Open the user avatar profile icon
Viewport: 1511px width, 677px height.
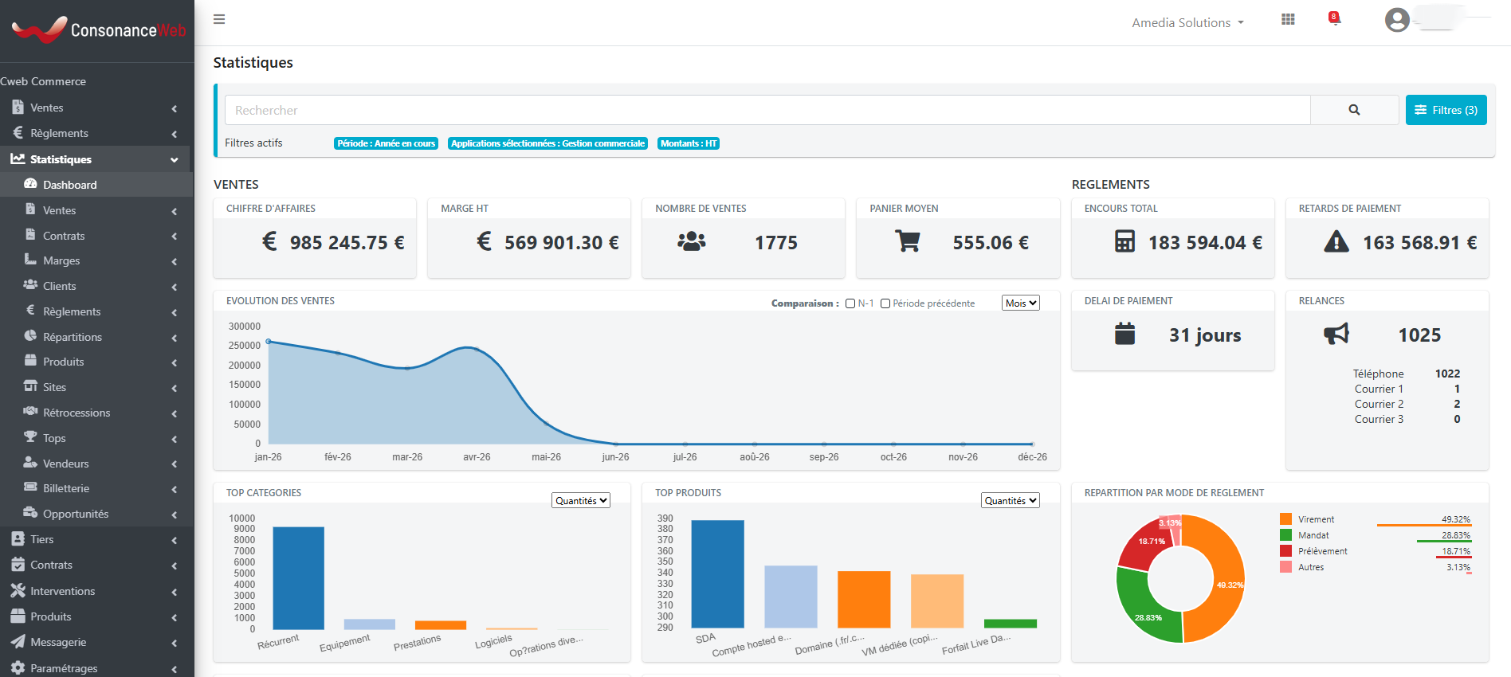[1397, 20]
